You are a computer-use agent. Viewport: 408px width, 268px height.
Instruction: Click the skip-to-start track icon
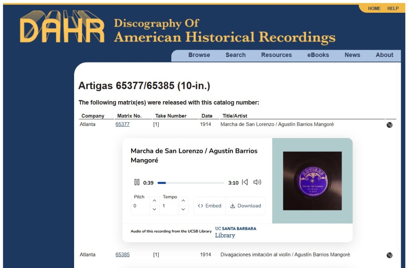point(245,182)
